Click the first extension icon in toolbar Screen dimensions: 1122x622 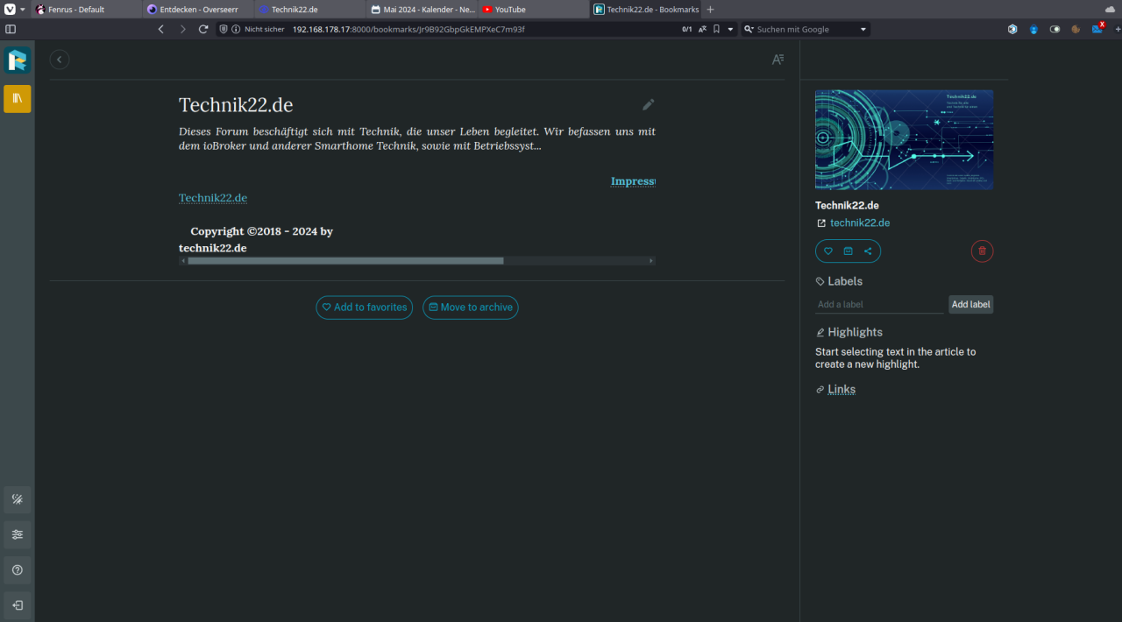[x=1012, y=29]
